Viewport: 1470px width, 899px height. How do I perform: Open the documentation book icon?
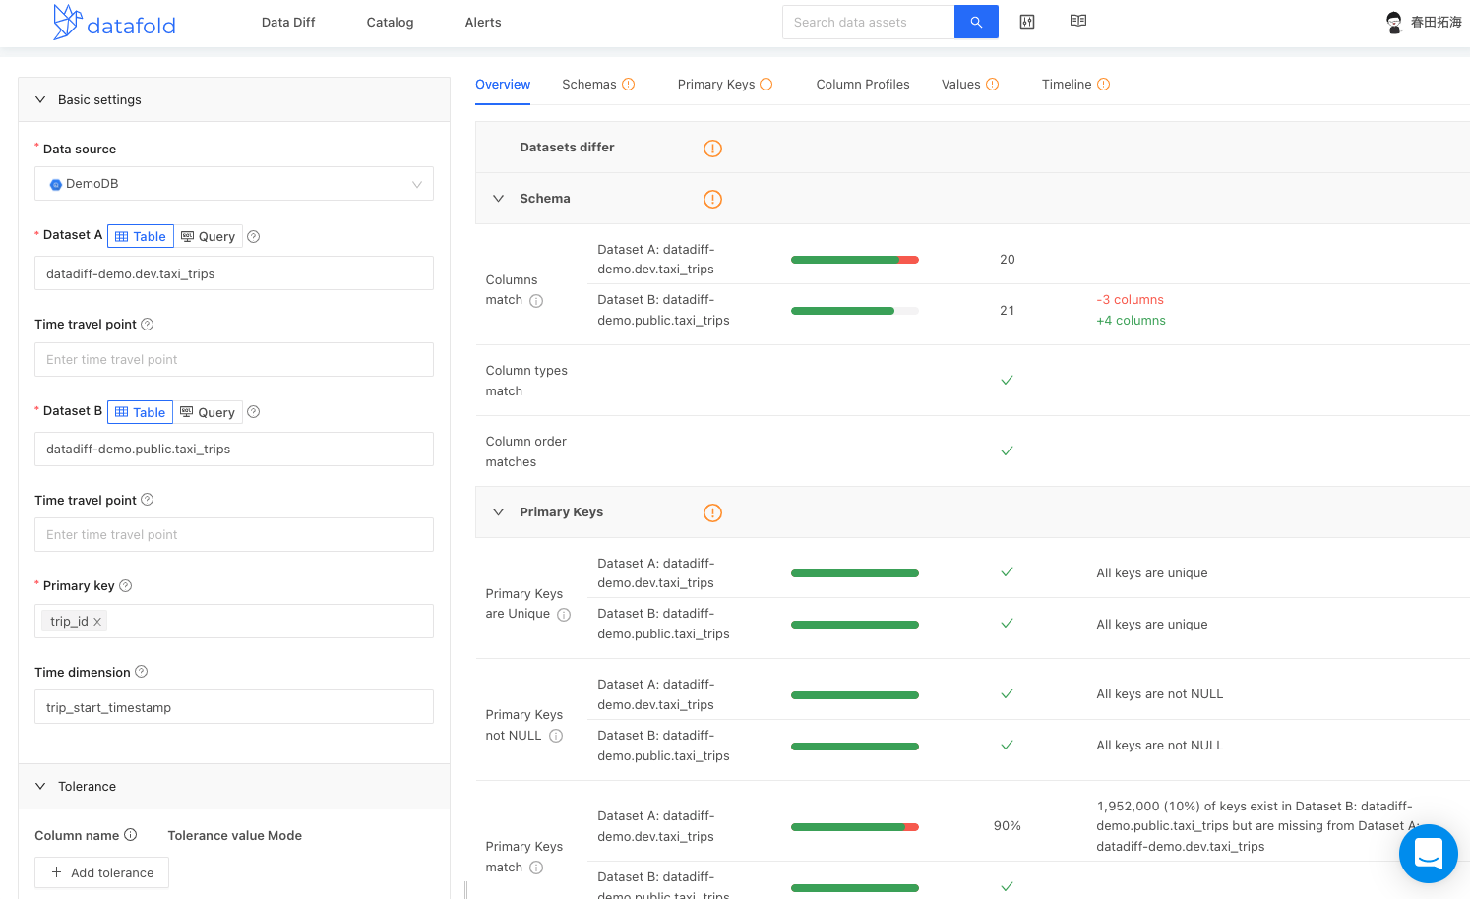1077,21
